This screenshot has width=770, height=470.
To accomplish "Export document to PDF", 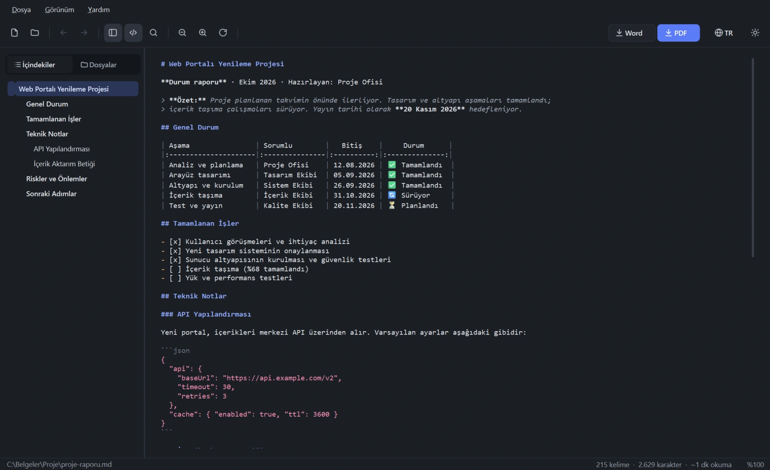I will [x=678, y=33].
